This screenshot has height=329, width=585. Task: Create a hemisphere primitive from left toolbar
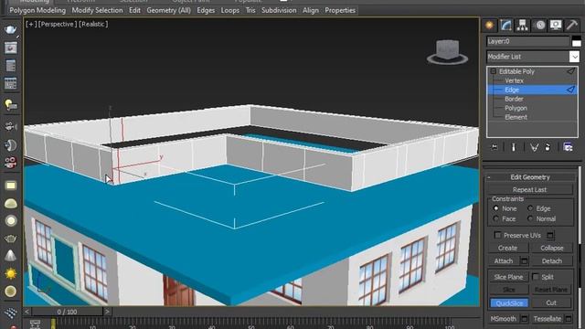(10, 203)
